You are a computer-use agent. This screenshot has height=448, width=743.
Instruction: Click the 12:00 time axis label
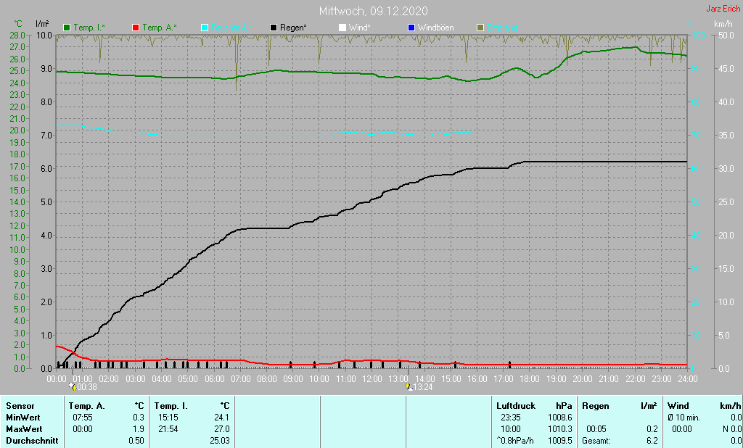point(371,378)
